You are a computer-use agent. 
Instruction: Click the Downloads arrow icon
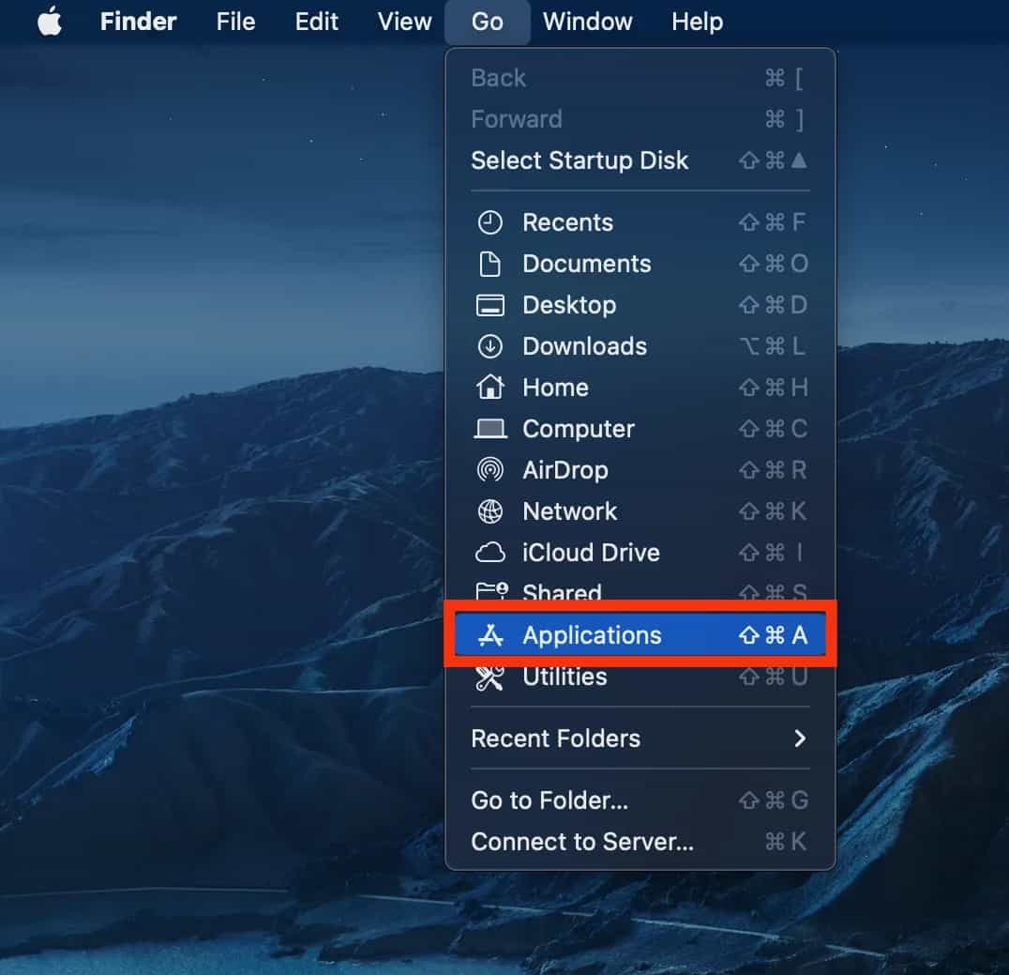[489, 346]
